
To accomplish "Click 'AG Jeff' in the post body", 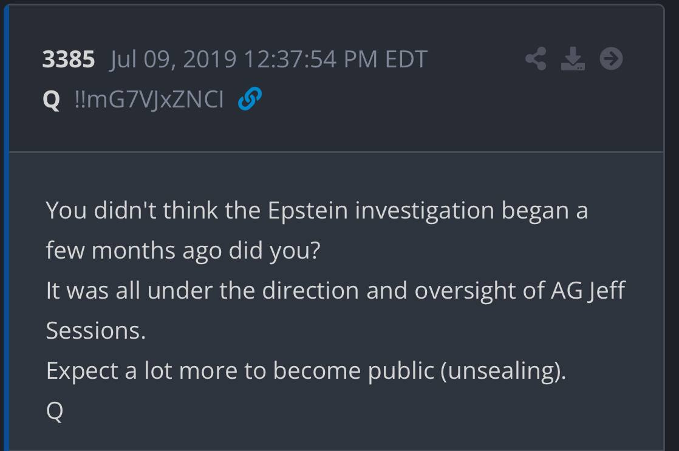I will pyautogui.click(x=587, y=291).
